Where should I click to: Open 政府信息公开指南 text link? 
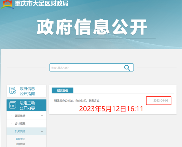point(27,91)
